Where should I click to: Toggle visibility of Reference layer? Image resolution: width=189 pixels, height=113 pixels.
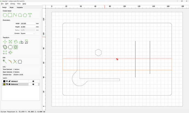click(7, 84)
